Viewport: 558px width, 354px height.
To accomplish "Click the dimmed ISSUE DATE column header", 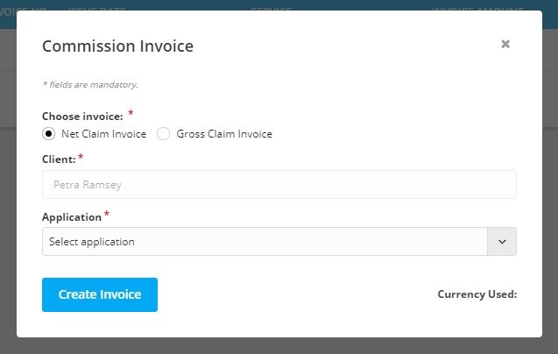I will click(96, 8).
